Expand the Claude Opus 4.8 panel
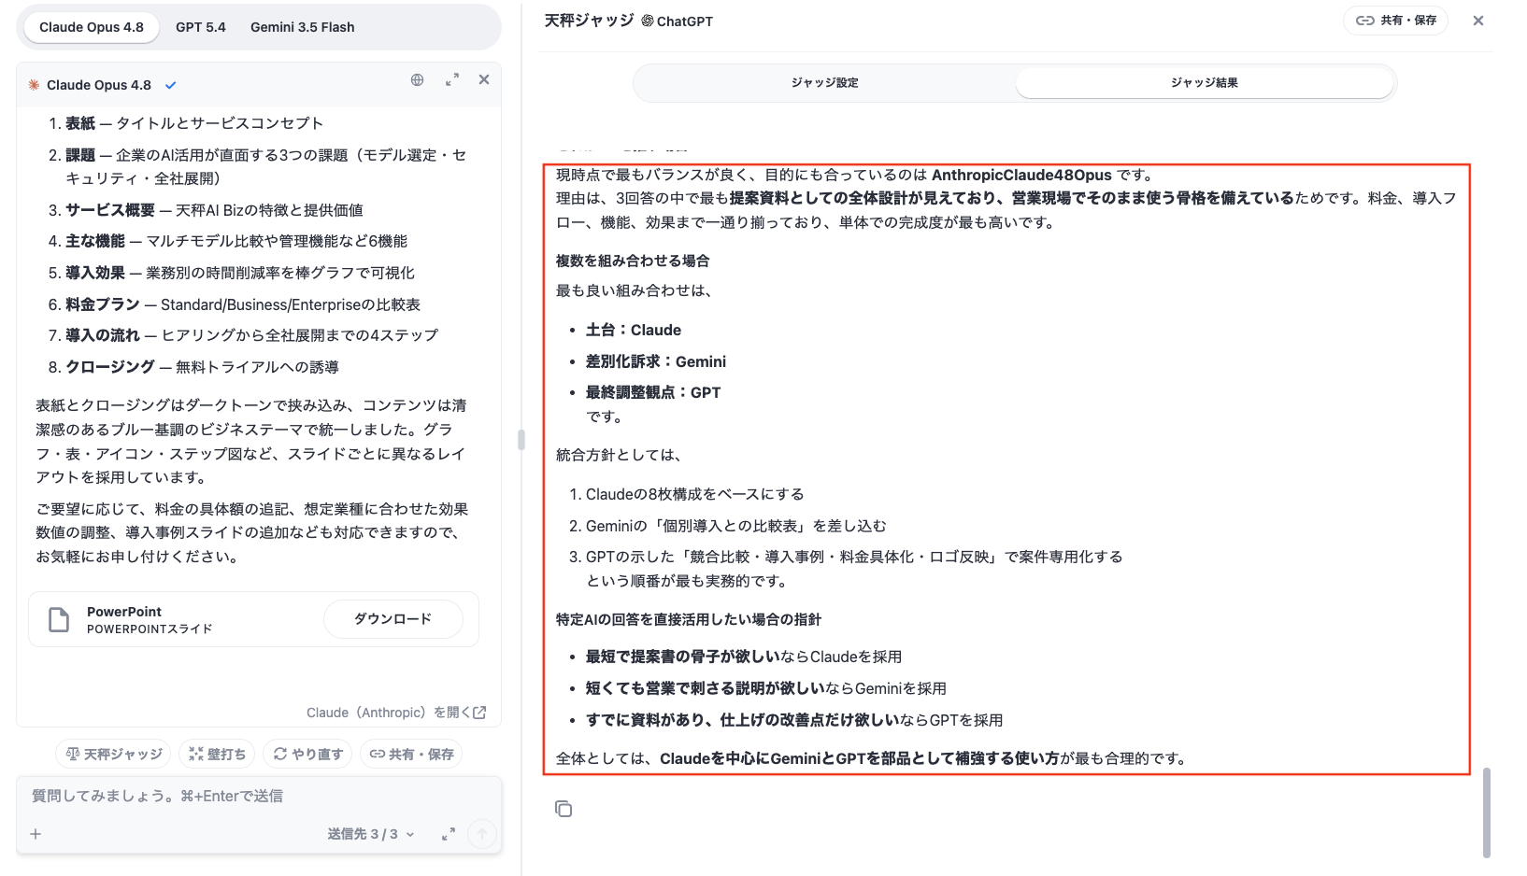 (452, 80)
